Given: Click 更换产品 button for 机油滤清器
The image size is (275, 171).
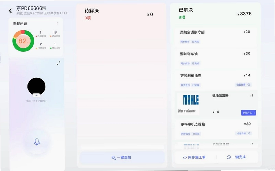Looking at the screenshot, I should pyautogui.click(x=249, y=113).
